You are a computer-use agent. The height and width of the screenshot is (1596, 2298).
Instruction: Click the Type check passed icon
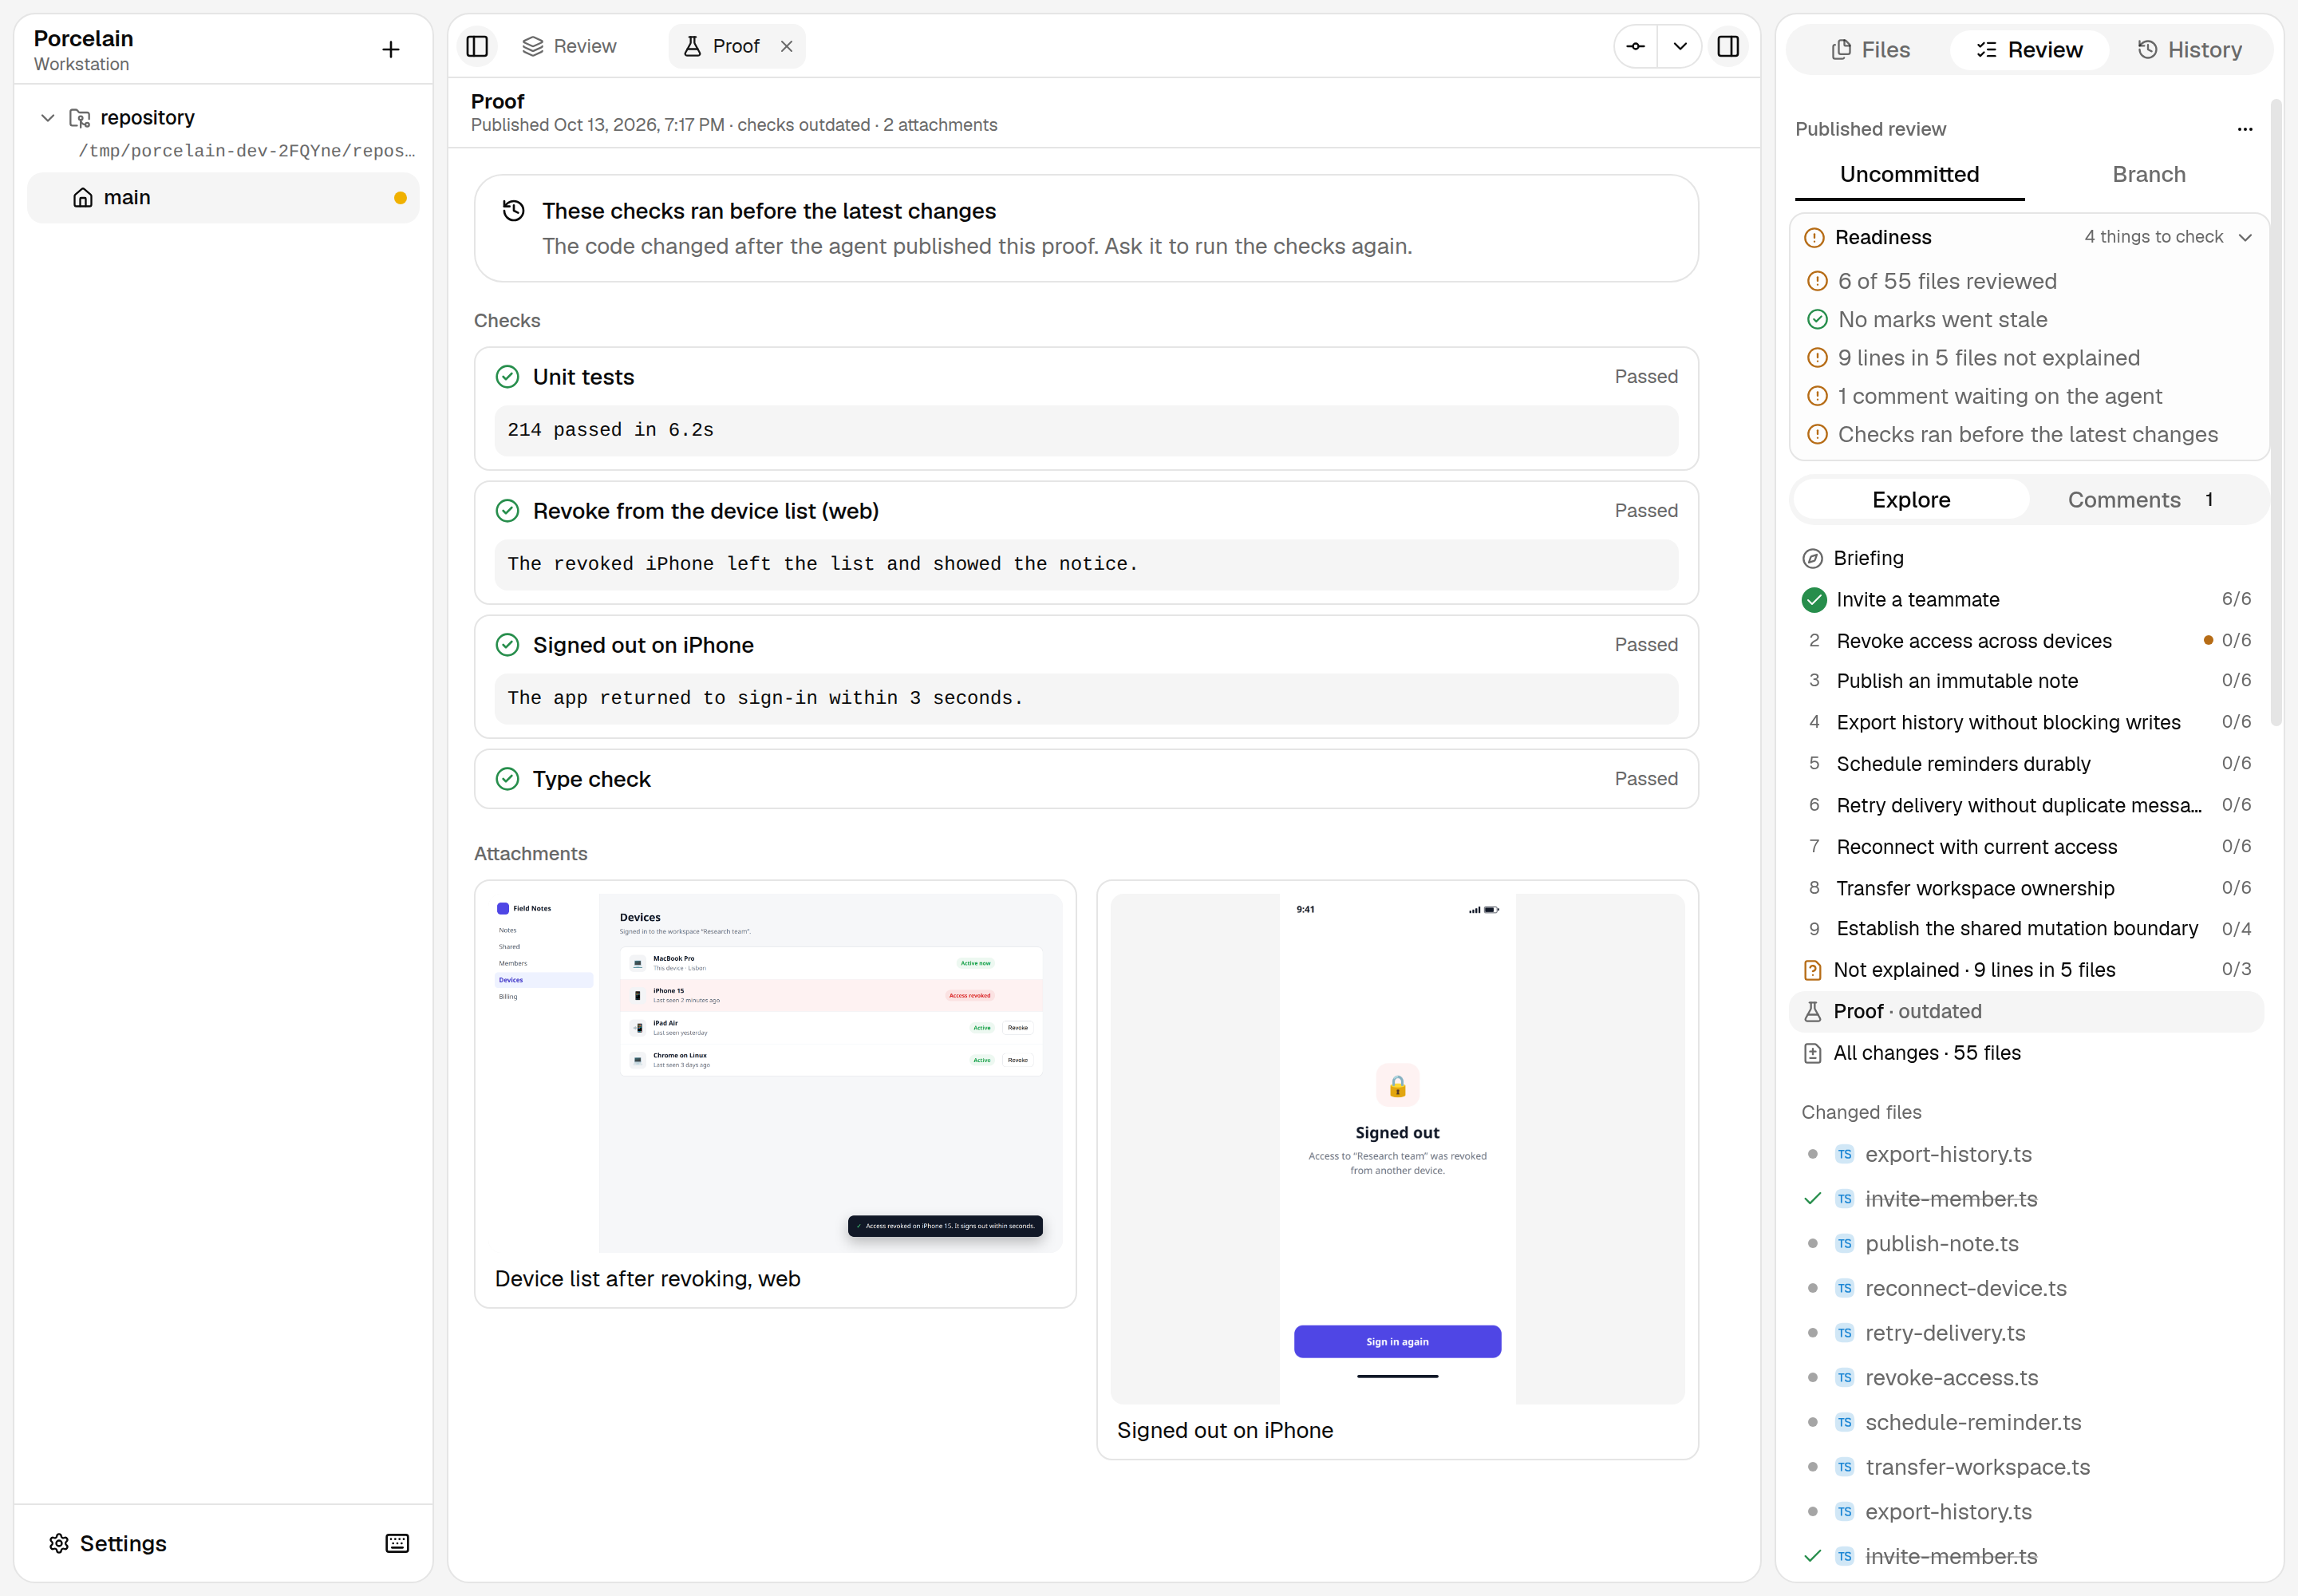point(508,779)
